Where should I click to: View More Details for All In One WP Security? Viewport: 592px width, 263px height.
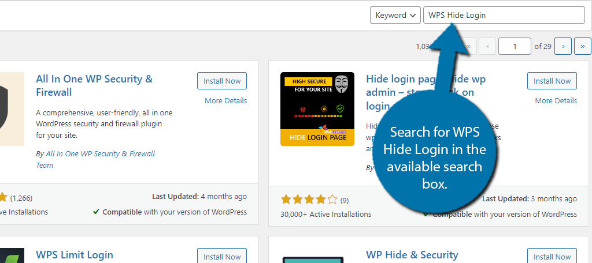[226, 100]
